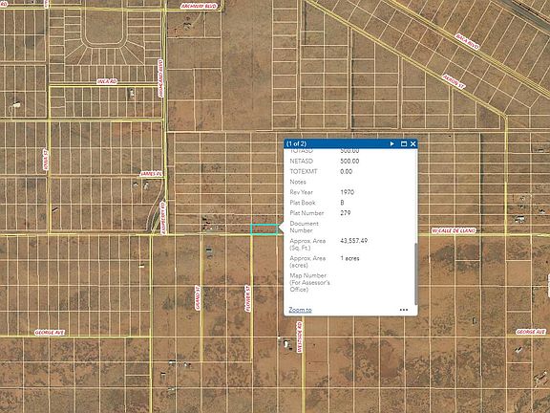Show next feature with popup arrow
This screenshot has height=413, width=550.
392,143
